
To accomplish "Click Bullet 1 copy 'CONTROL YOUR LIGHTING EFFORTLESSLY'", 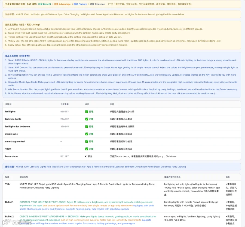I will click(x=87, y=205).
